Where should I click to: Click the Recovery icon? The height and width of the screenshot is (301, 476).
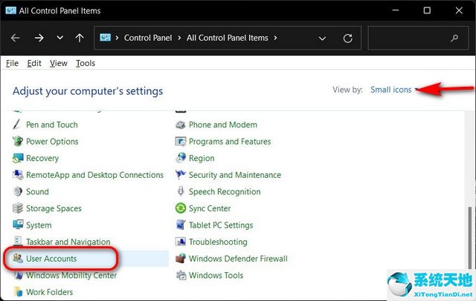pyautogui.click(x=18, y=158)
